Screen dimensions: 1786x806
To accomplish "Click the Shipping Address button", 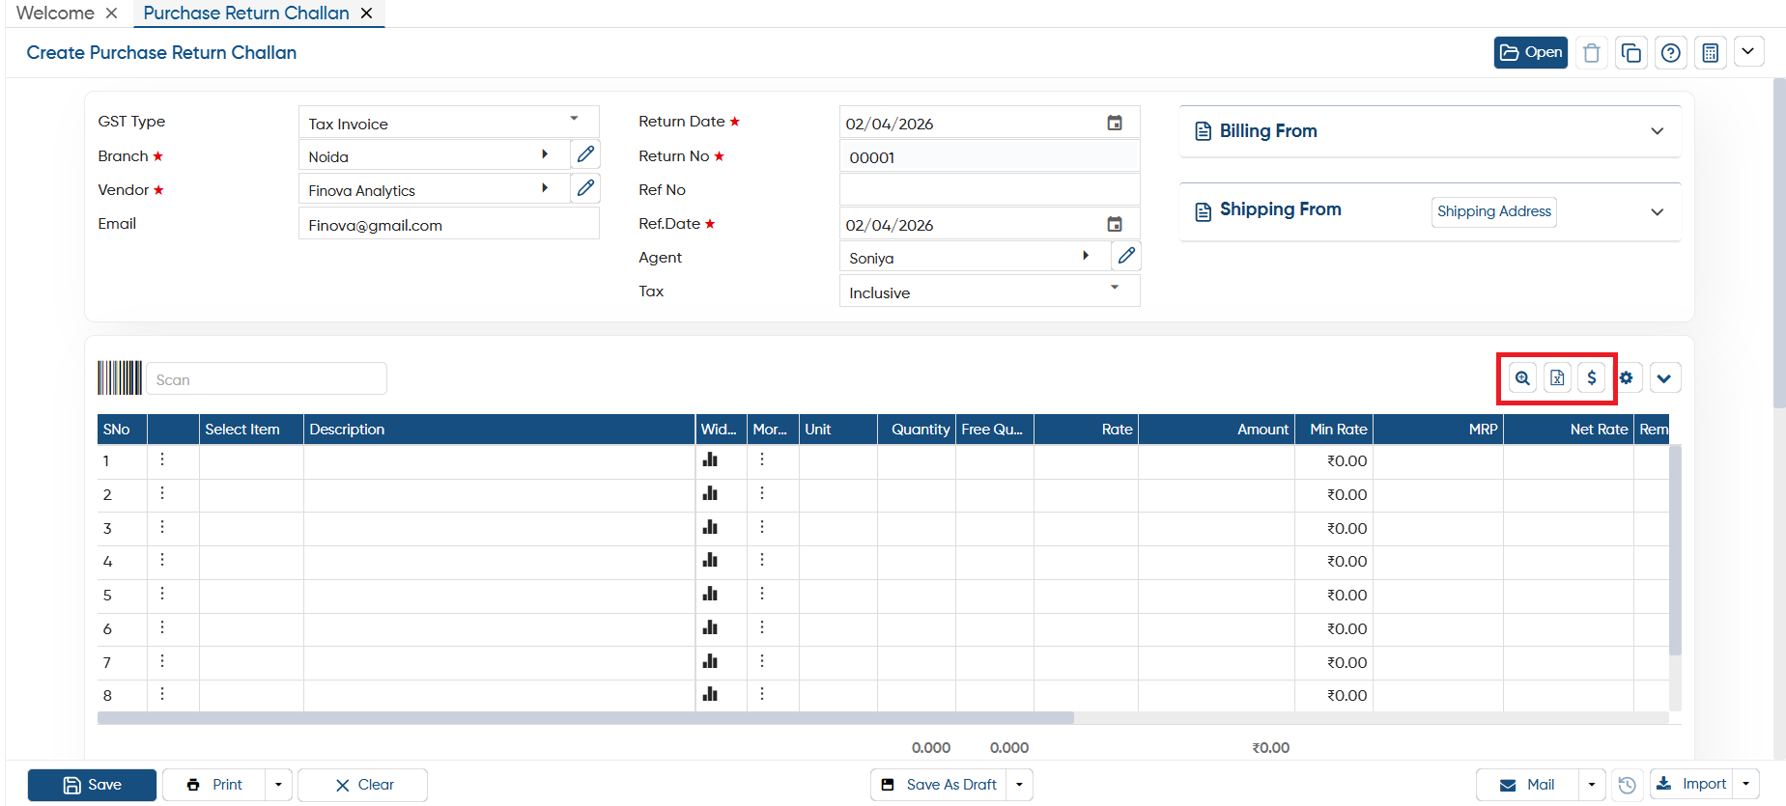I will [1493, 211].
